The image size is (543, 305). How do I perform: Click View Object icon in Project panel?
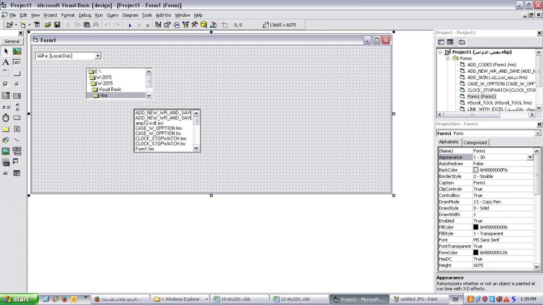point(450,42)
